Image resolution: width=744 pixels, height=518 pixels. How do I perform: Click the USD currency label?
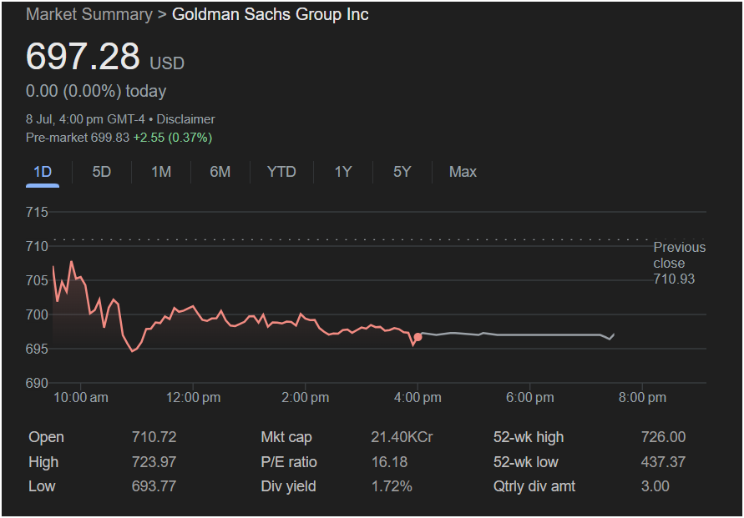point(167,63)
